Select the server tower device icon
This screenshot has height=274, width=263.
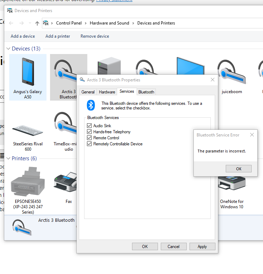click(109, 66)
